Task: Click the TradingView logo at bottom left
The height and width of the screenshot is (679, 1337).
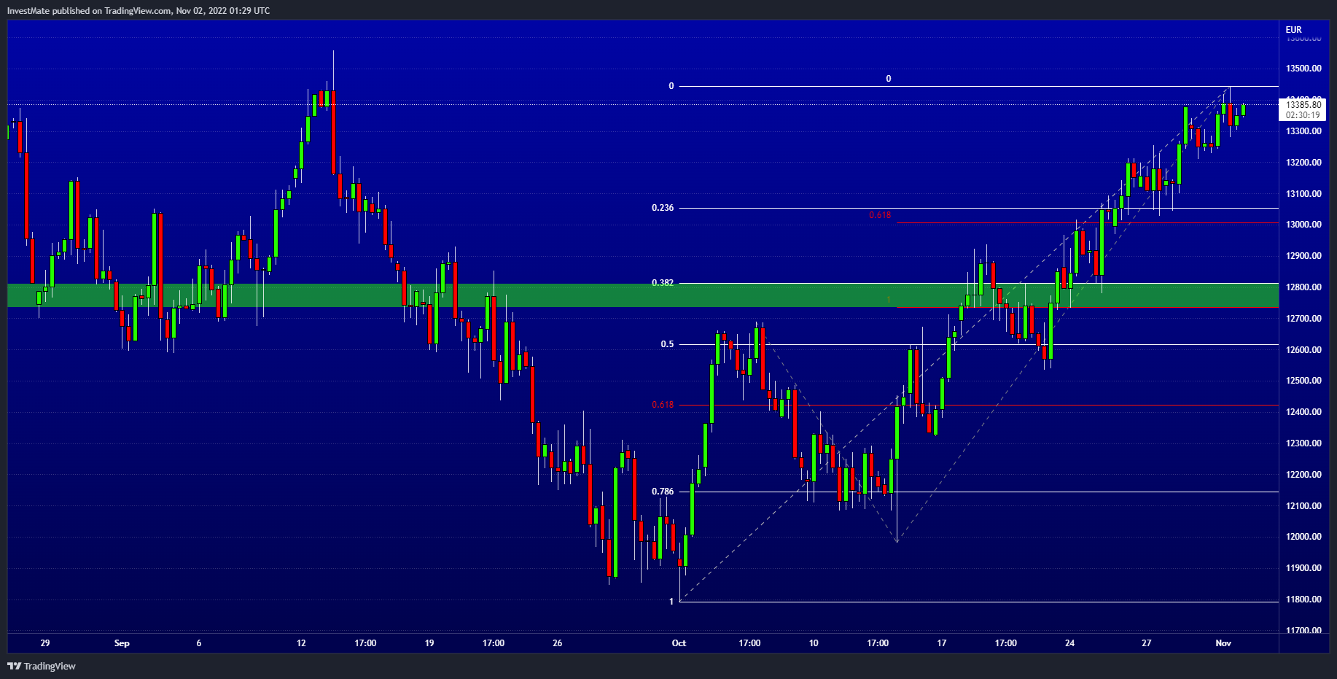Action: [42, 666]
